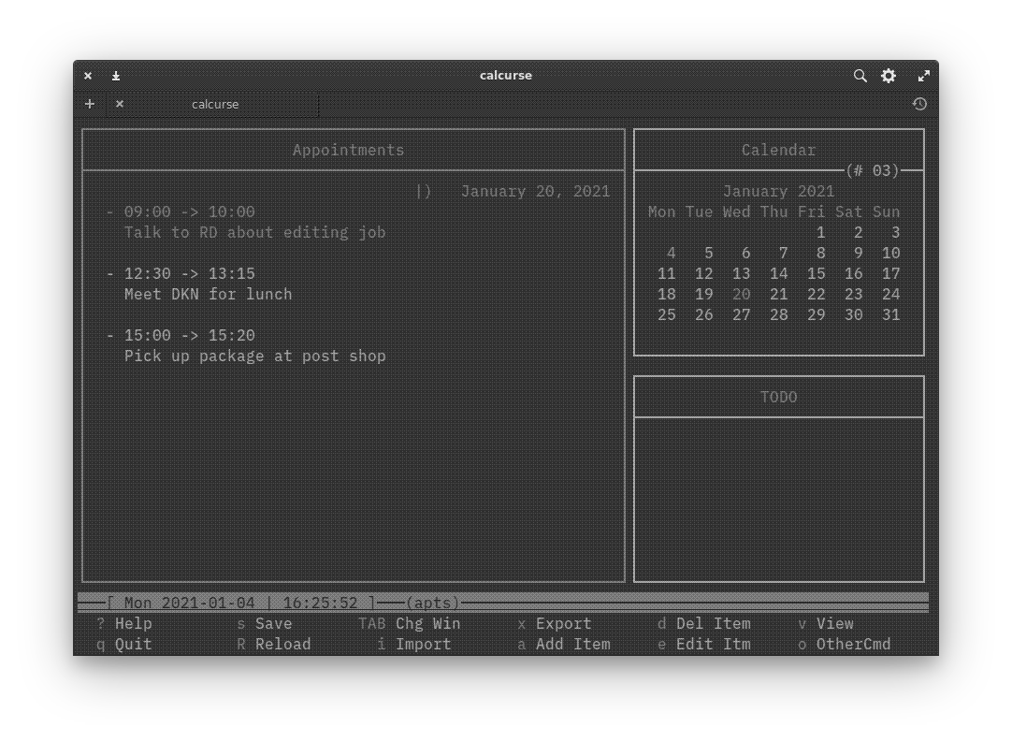Click the TODO panel title
Viewport: 1012px width, 742px height.
coord(778,397)
